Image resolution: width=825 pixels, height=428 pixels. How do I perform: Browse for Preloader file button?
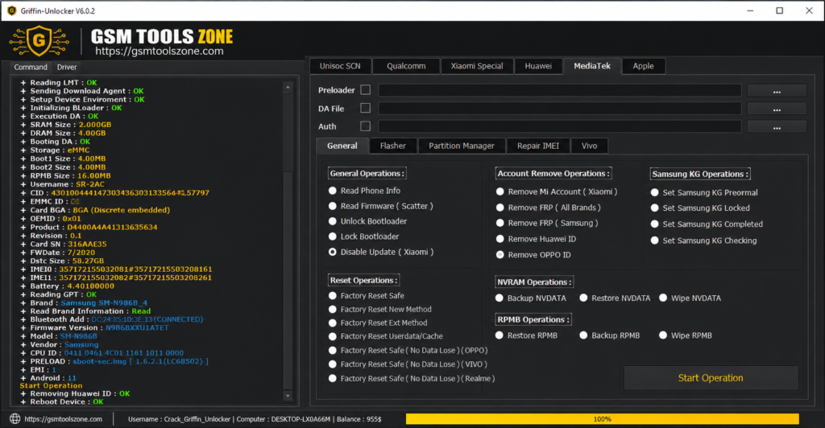pyautogui.click(x=777, y=90)
